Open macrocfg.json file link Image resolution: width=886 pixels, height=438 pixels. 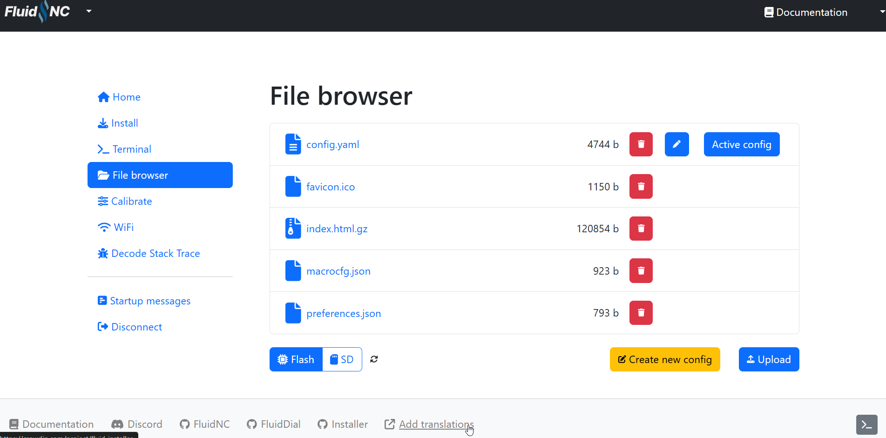tap(338, 271)
